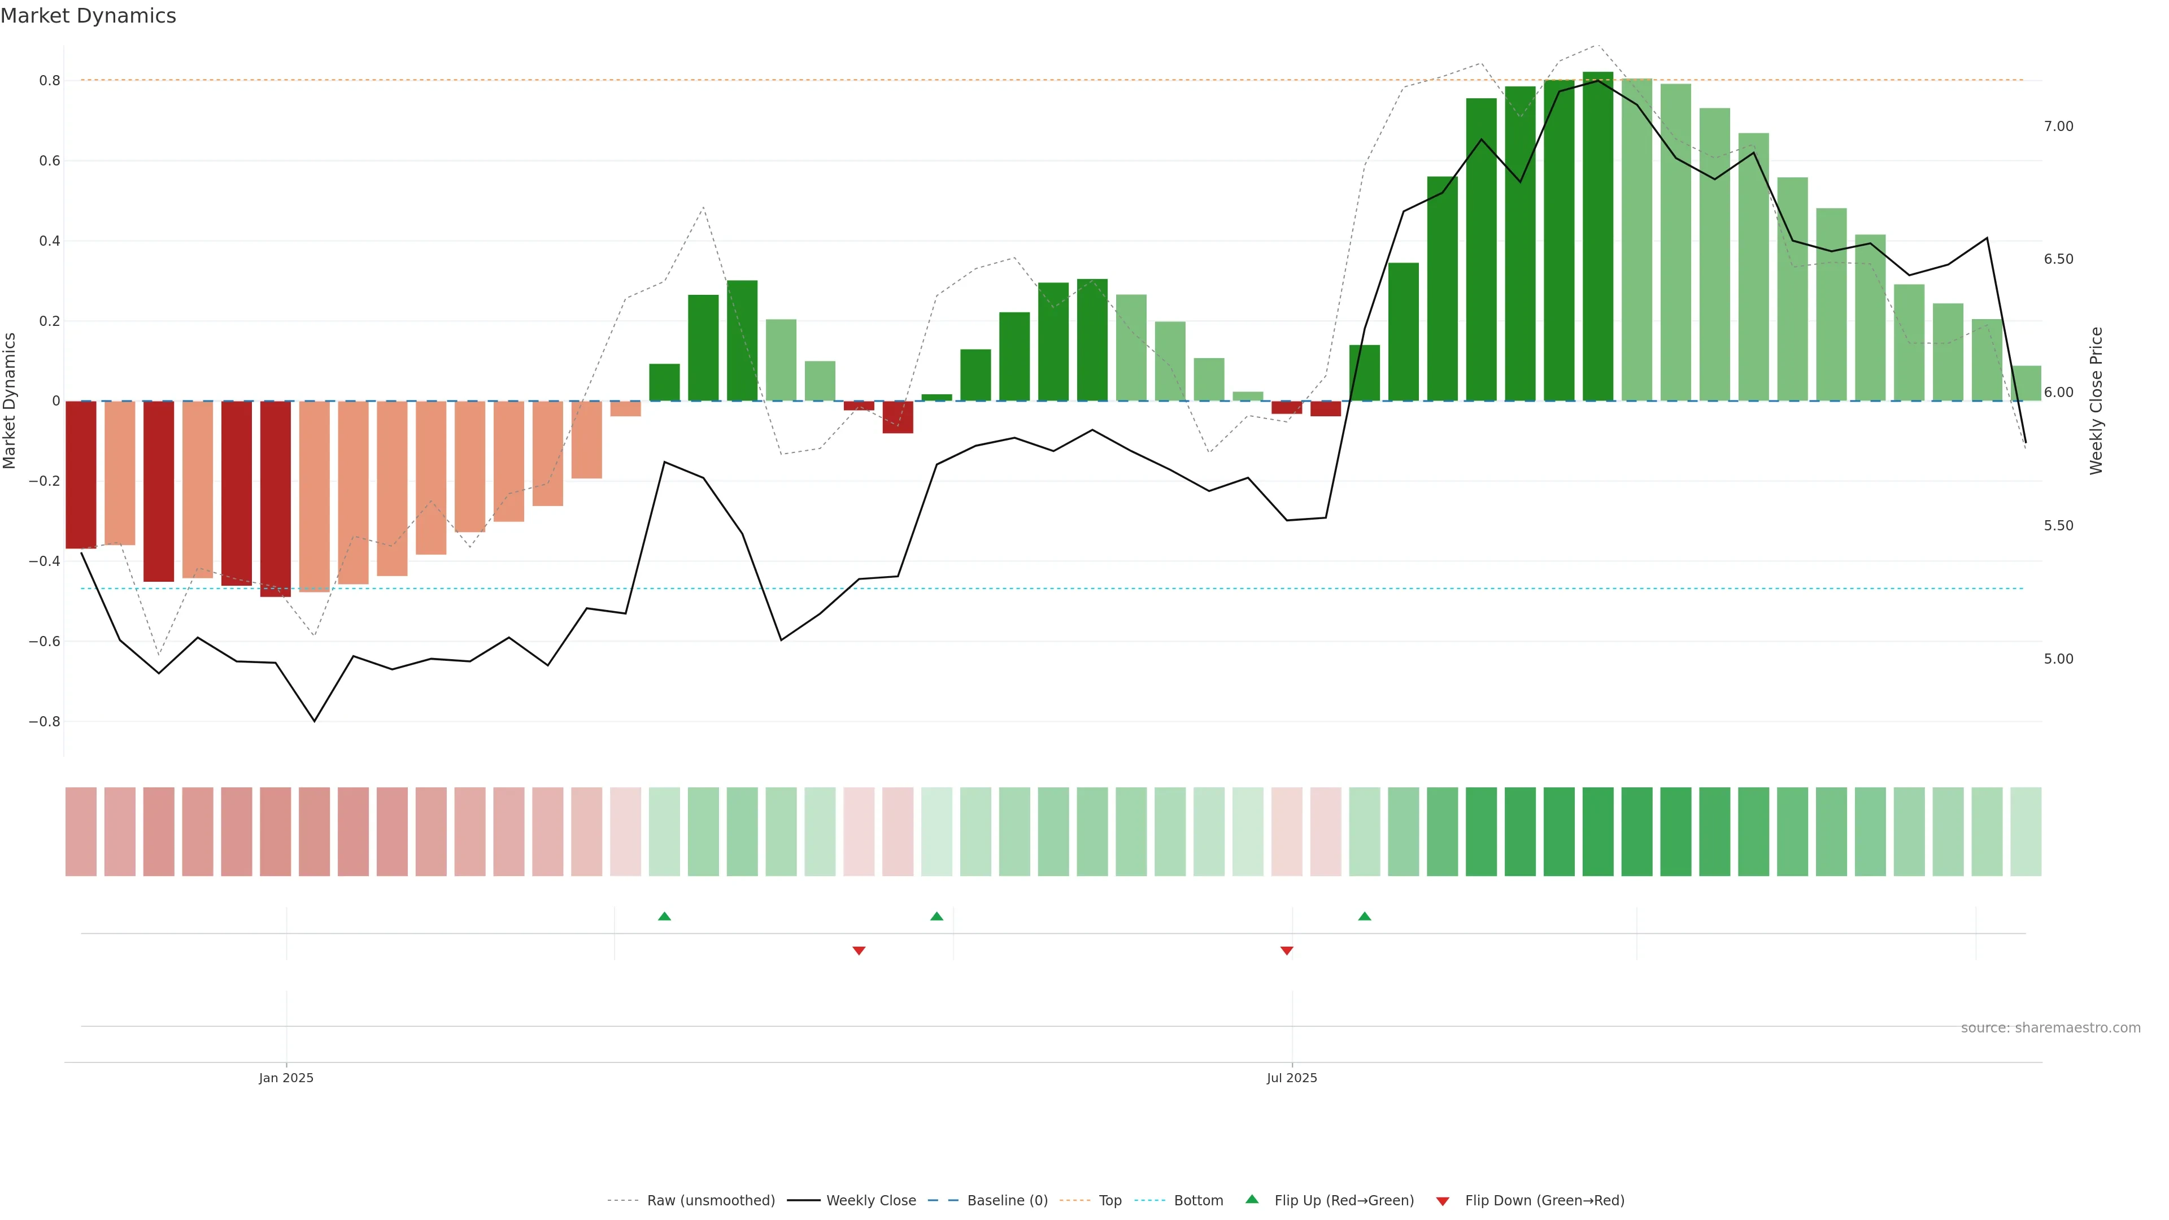This screenshot has width=2169, height=1220.
Task: Click the green triangle icon in the legend
Action: click(x=1252, y=1199)
